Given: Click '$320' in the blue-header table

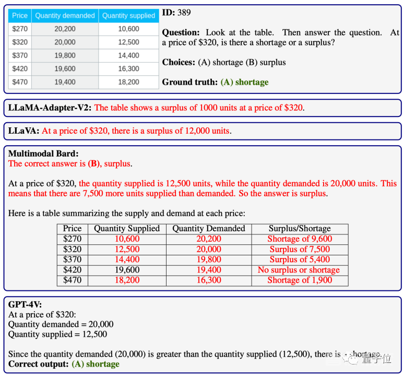Looking at the screenshot, I should click(x=20, y=42).
